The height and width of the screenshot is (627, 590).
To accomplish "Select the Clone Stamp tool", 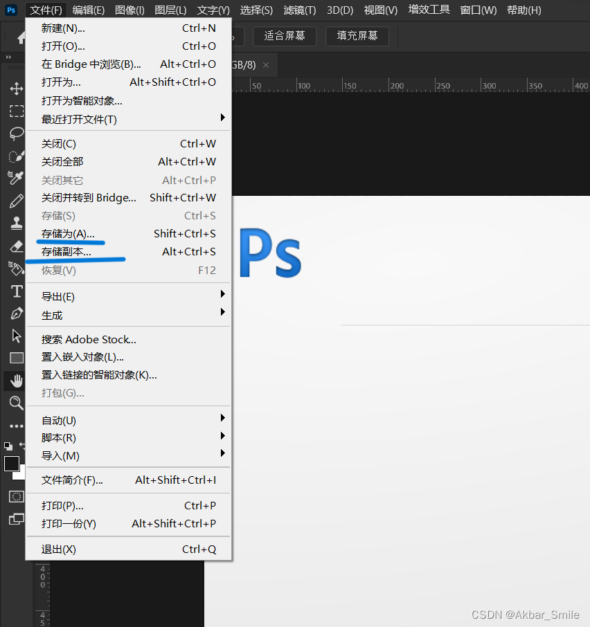I will [x=16, y=222].
